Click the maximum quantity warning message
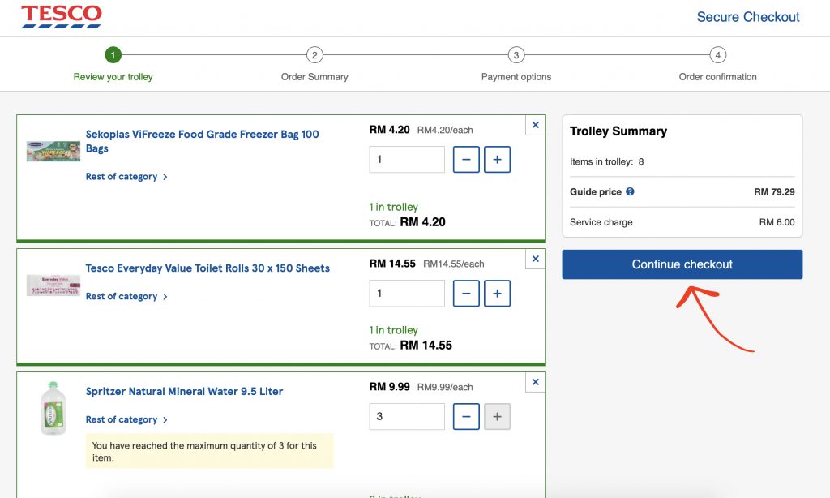 click(x=210, y=452)
